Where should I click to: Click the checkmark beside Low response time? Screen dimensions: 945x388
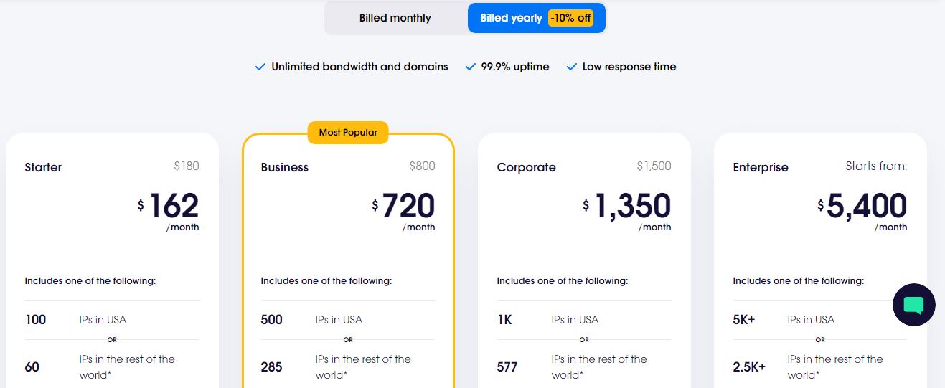[x=572, y=67]
